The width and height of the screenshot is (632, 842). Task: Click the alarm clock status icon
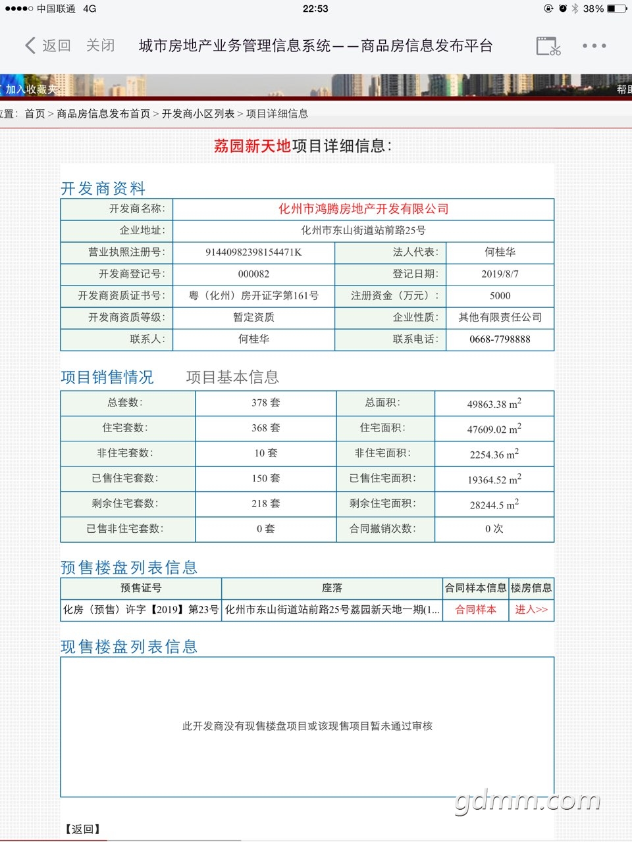click(x=563, y=9)
